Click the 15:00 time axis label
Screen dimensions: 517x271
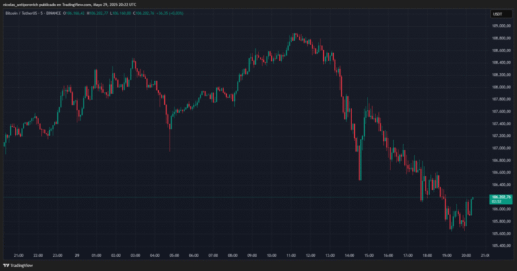369,256
